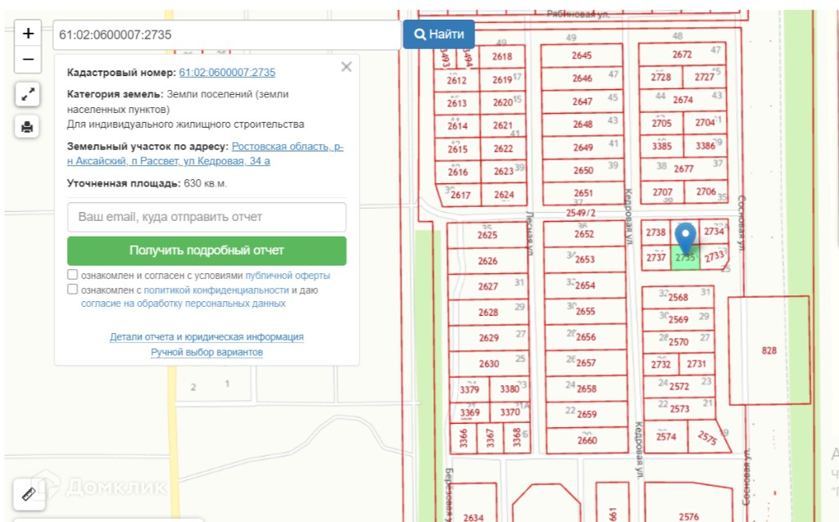Viewport: 839px width, 522px height.
Task: Select land parcel 828 on map
Action: click(x=769, y=350)
